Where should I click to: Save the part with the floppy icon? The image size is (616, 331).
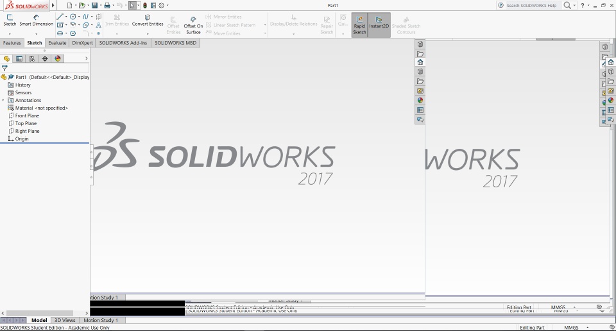(95, 6)
